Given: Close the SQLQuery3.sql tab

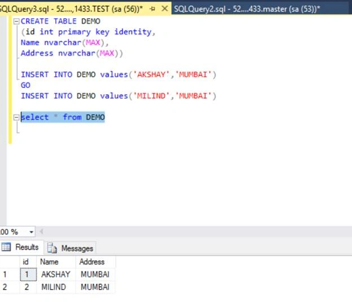Looking at the screenshot, I should point(165,9).
